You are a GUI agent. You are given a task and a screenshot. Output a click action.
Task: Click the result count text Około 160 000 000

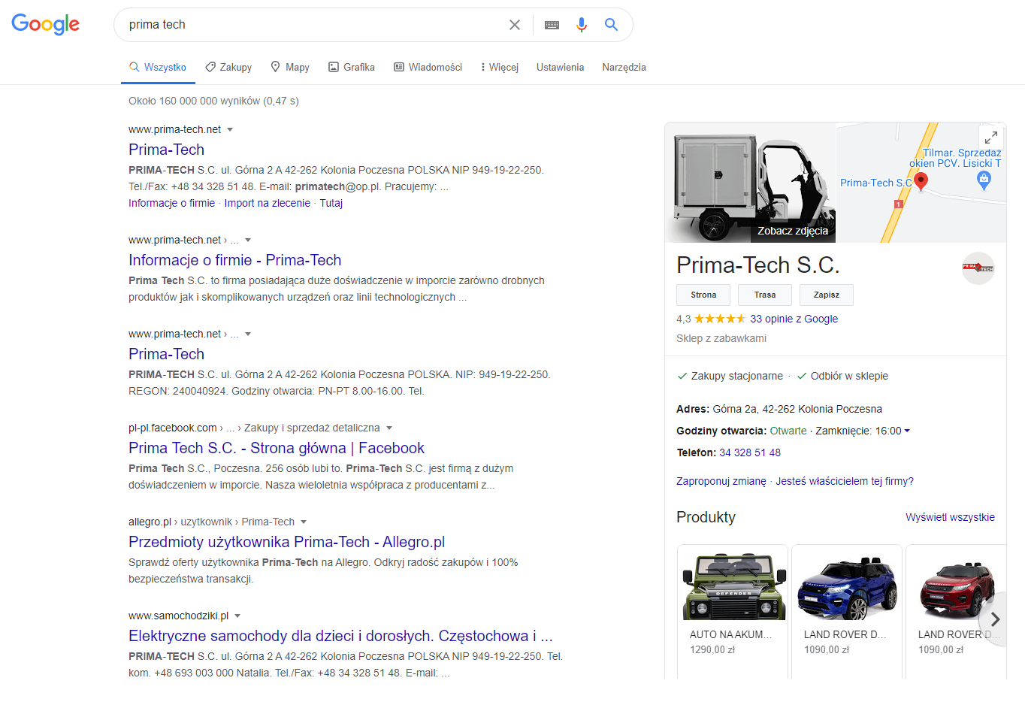pos(213,101)
